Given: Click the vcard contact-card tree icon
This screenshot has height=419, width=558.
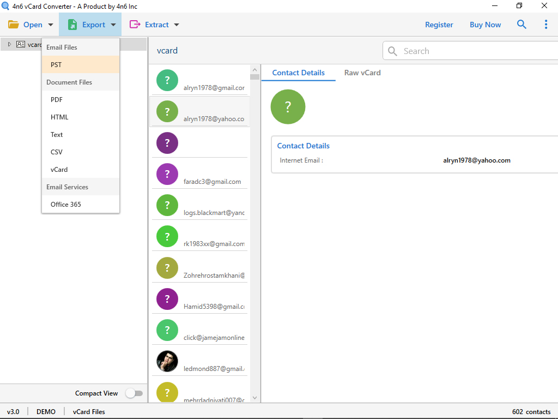Looking at the screenshot, I should pyautogui.click(x=21, y=44).
